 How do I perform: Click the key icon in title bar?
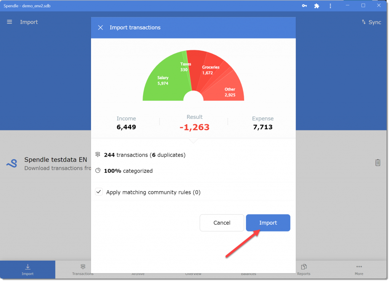pyautogui.click(x=304, y=6)
